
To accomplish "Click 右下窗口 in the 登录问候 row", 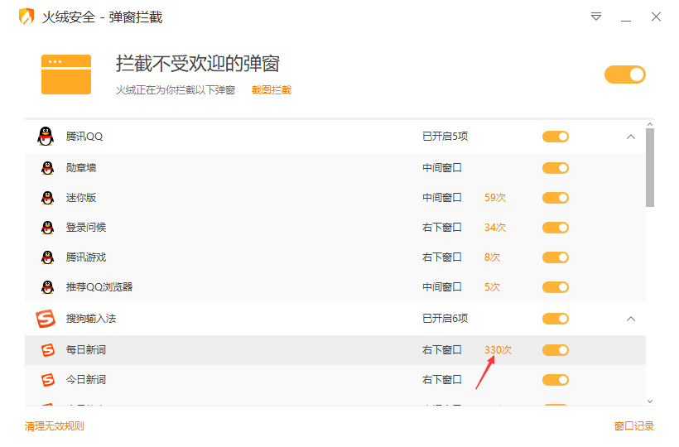I will click(x=442, y=228).
